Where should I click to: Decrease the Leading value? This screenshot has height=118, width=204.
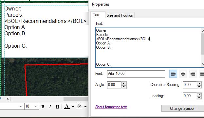click(x=199, y=98)
